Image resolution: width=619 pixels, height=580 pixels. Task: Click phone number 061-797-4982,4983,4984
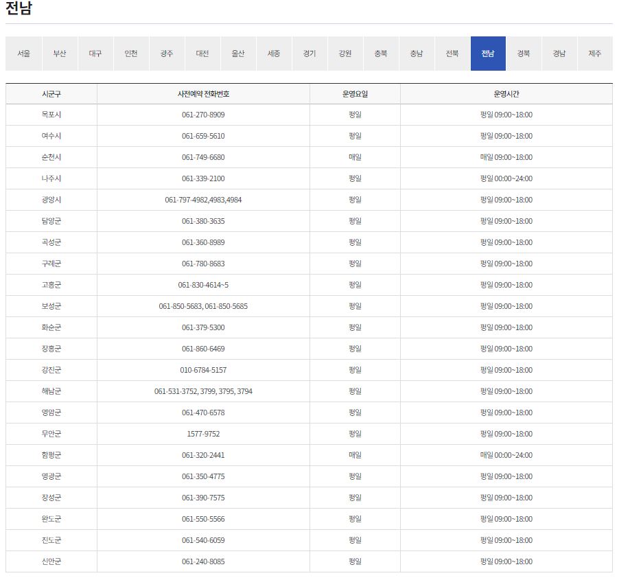[203, 200]
